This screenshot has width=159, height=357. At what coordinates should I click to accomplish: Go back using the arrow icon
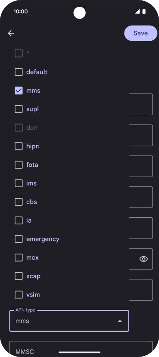(11, 33)
